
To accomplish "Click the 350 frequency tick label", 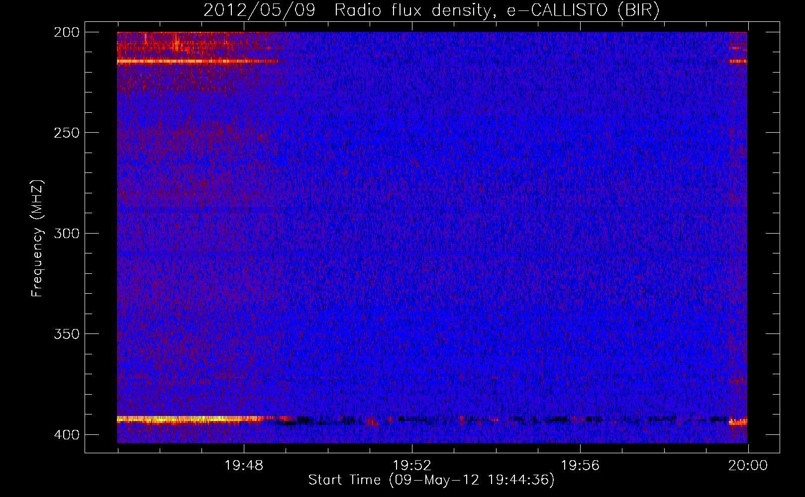I will click(66, 333).
